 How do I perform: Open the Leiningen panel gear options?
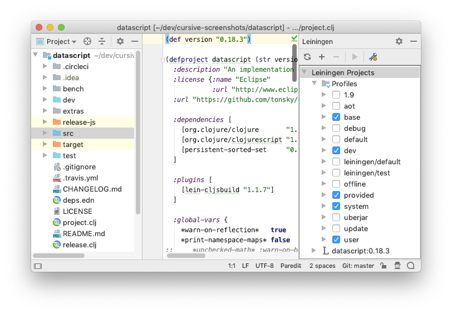coord(399,41)
